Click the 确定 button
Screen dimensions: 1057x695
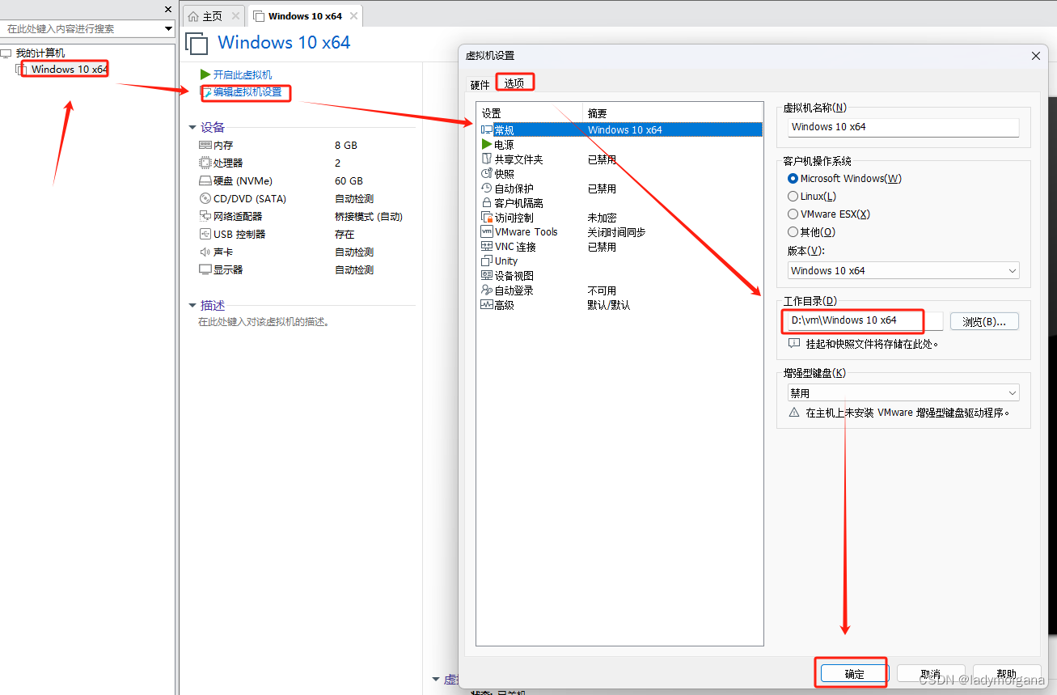coord(854,674)
